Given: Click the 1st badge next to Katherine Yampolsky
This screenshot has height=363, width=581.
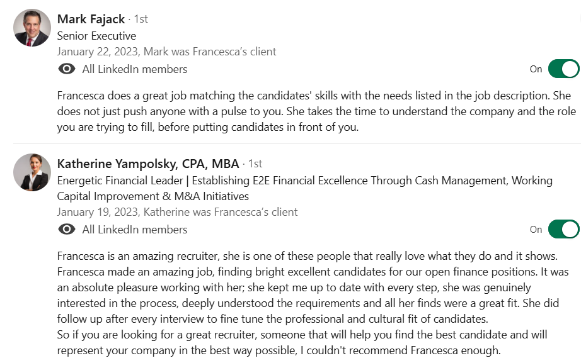Looking at the screenshot, I should tap(255, 164).
